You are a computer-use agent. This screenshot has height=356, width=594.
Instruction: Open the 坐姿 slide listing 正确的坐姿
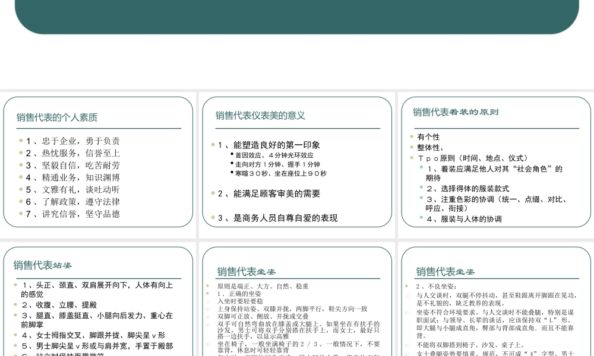[x=297, y=299]
